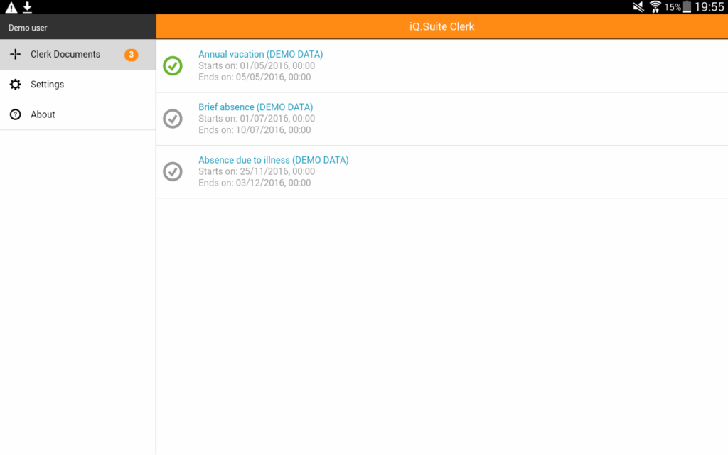Tap the iQ.Suite Clerk title bar
Screen dimensions: 728x455
tap(441, 27)
